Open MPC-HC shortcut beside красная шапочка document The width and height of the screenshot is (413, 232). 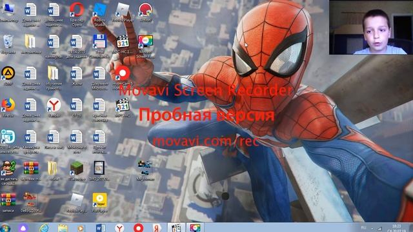click(123, 108)
